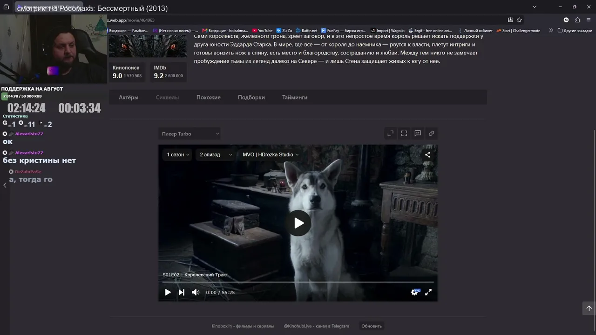Click the Кинопоиск 9.0 rating badge
Screen dimensions: 596x335
click(127, 72)
